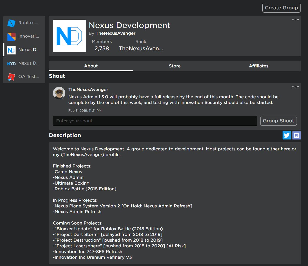Click the '-Ultimate Boxing' description line
Screen dimensions: 308x266
(71, 183)
